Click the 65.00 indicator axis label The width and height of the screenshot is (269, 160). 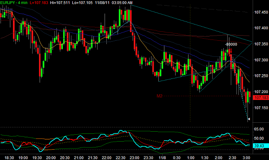[259, 129]
